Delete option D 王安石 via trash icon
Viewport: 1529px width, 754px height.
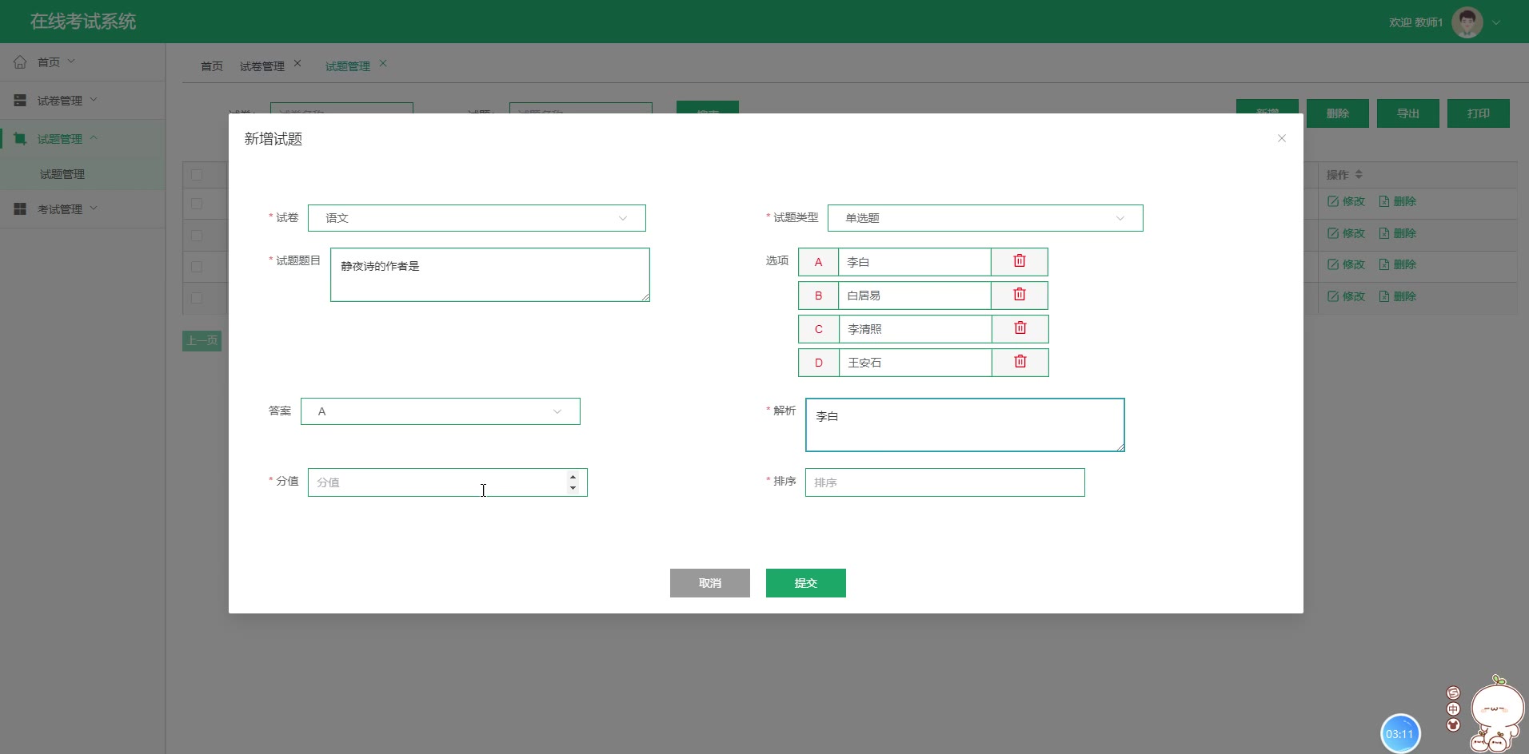1020,362
